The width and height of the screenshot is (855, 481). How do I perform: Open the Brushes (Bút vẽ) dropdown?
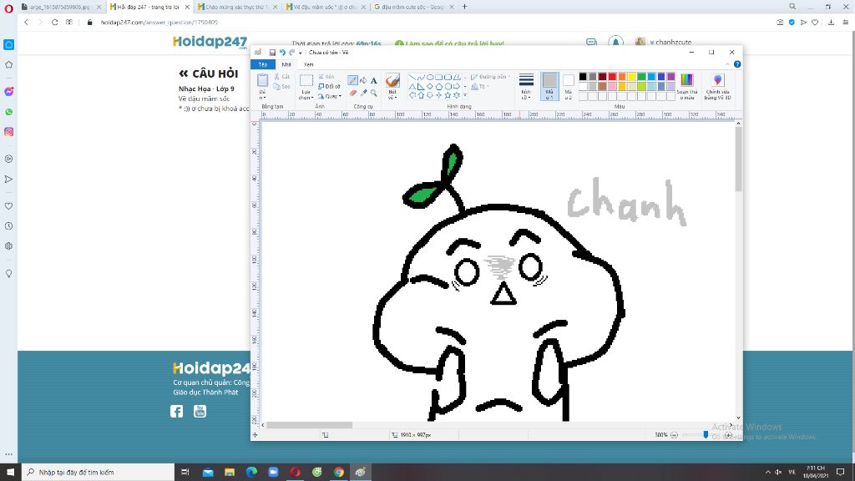pos(392,86)
